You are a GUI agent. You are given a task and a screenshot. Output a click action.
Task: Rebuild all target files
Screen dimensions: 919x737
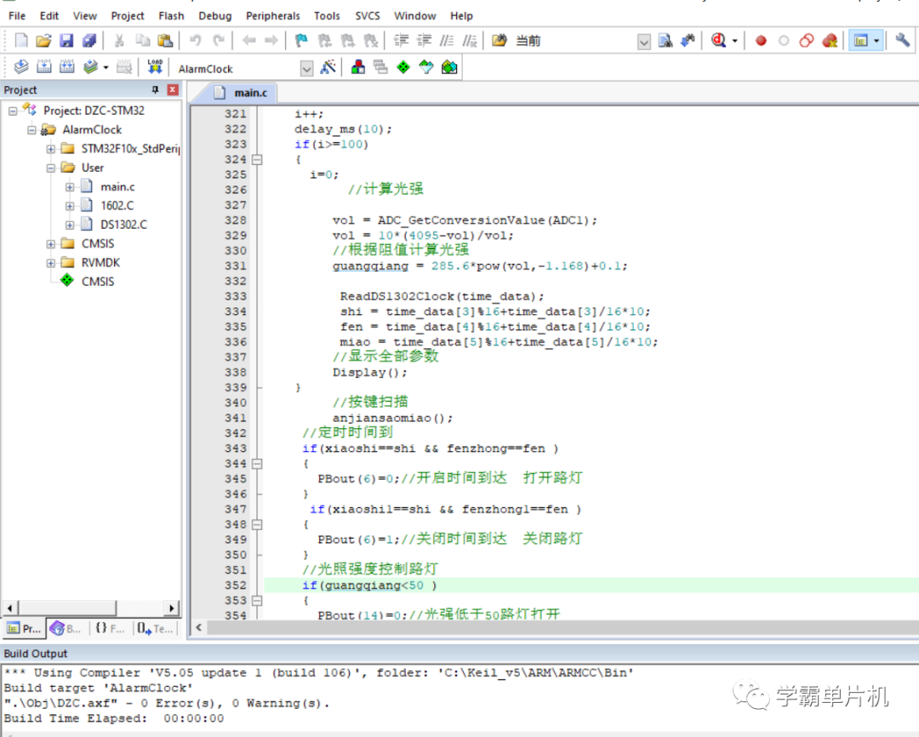(x=67, y=67)
